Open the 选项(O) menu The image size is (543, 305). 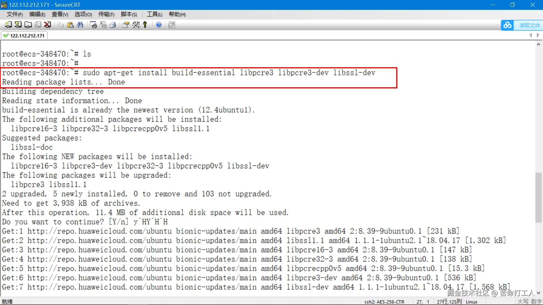pos(83,14)
